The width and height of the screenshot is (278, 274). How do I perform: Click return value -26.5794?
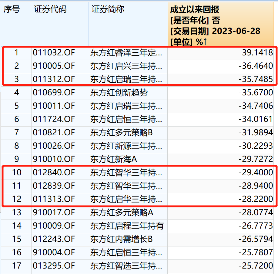(x=256, y=239)
